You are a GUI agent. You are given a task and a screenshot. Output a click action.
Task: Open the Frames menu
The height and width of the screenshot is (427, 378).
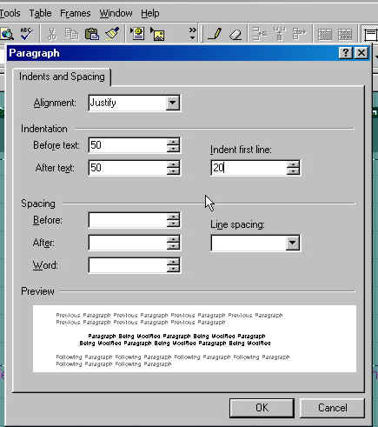(x=76, y=13)
